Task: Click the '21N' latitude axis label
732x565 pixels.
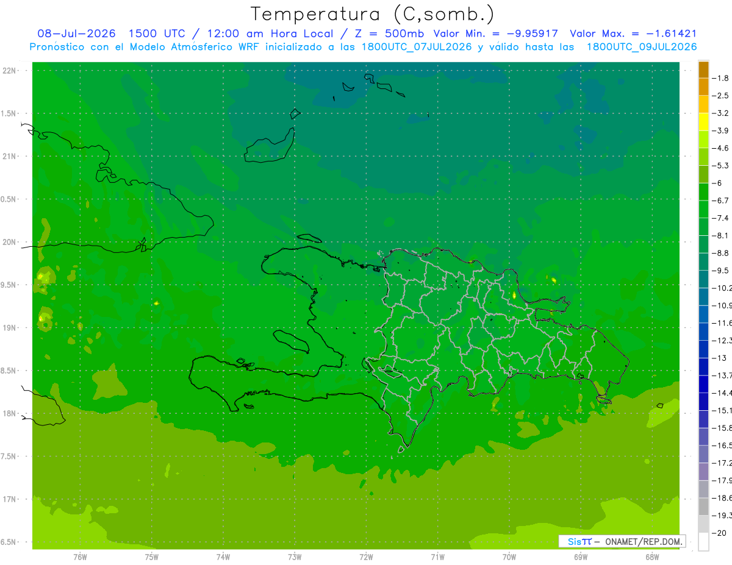Action: coord(10,157)
